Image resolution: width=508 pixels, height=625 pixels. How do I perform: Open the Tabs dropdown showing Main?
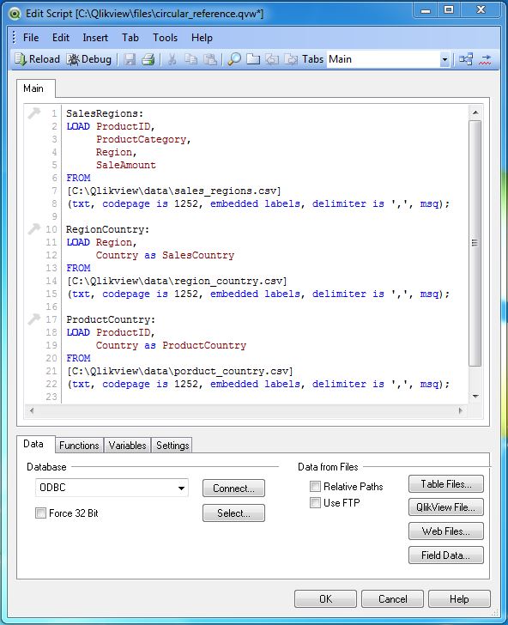tap(444, 60)
